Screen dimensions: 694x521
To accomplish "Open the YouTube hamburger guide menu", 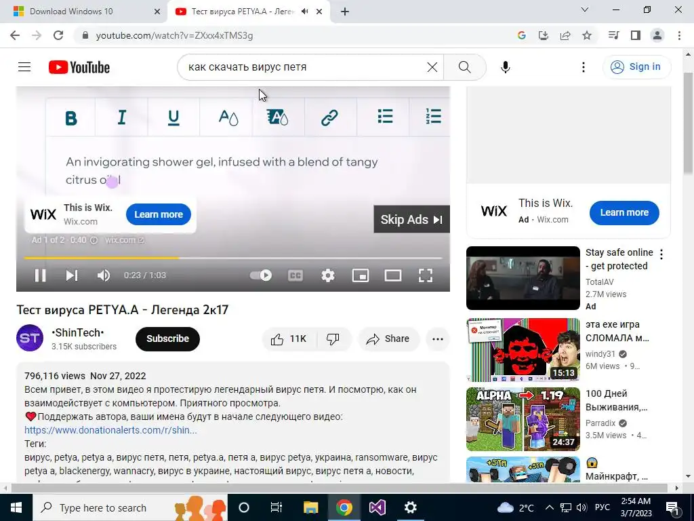I will [x=24, y=67].
